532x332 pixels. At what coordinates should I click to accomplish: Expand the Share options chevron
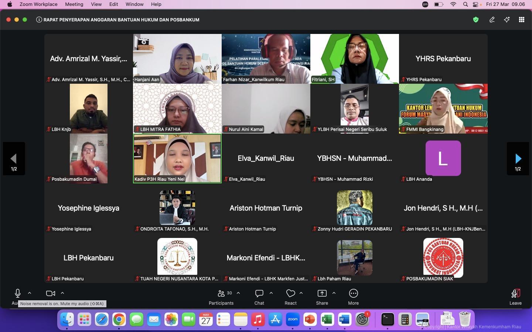coord(334,293)
